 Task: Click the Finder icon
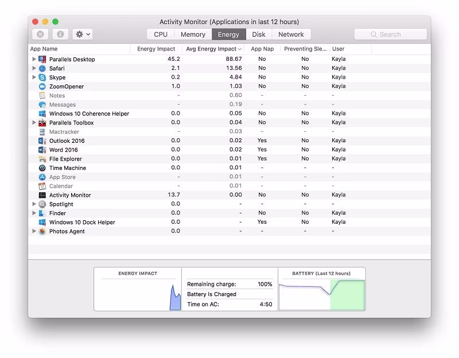(x=42, y=213)
